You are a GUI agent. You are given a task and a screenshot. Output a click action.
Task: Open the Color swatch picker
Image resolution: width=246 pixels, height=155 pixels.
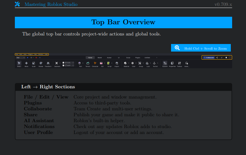[132, 63]
